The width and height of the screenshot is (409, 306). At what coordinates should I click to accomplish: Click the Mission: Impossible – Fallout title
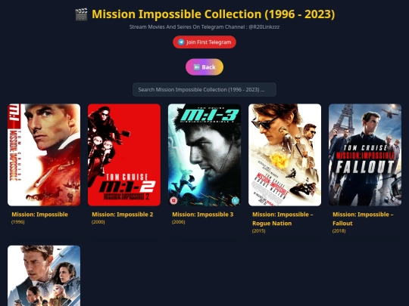(x=363, y=219)
